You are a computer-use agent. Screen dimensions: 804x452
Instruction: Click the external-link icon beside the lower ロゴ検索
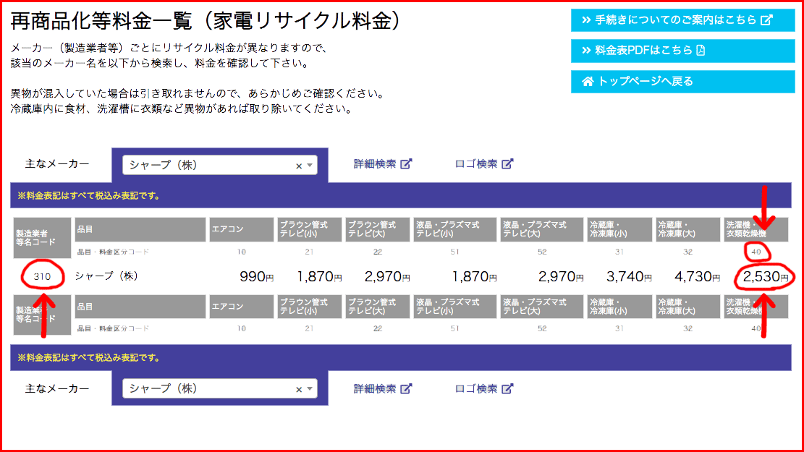(x=507, y=389)
